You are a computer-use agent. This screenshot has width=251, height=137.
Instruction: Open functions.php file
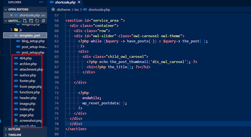(30, 92)
